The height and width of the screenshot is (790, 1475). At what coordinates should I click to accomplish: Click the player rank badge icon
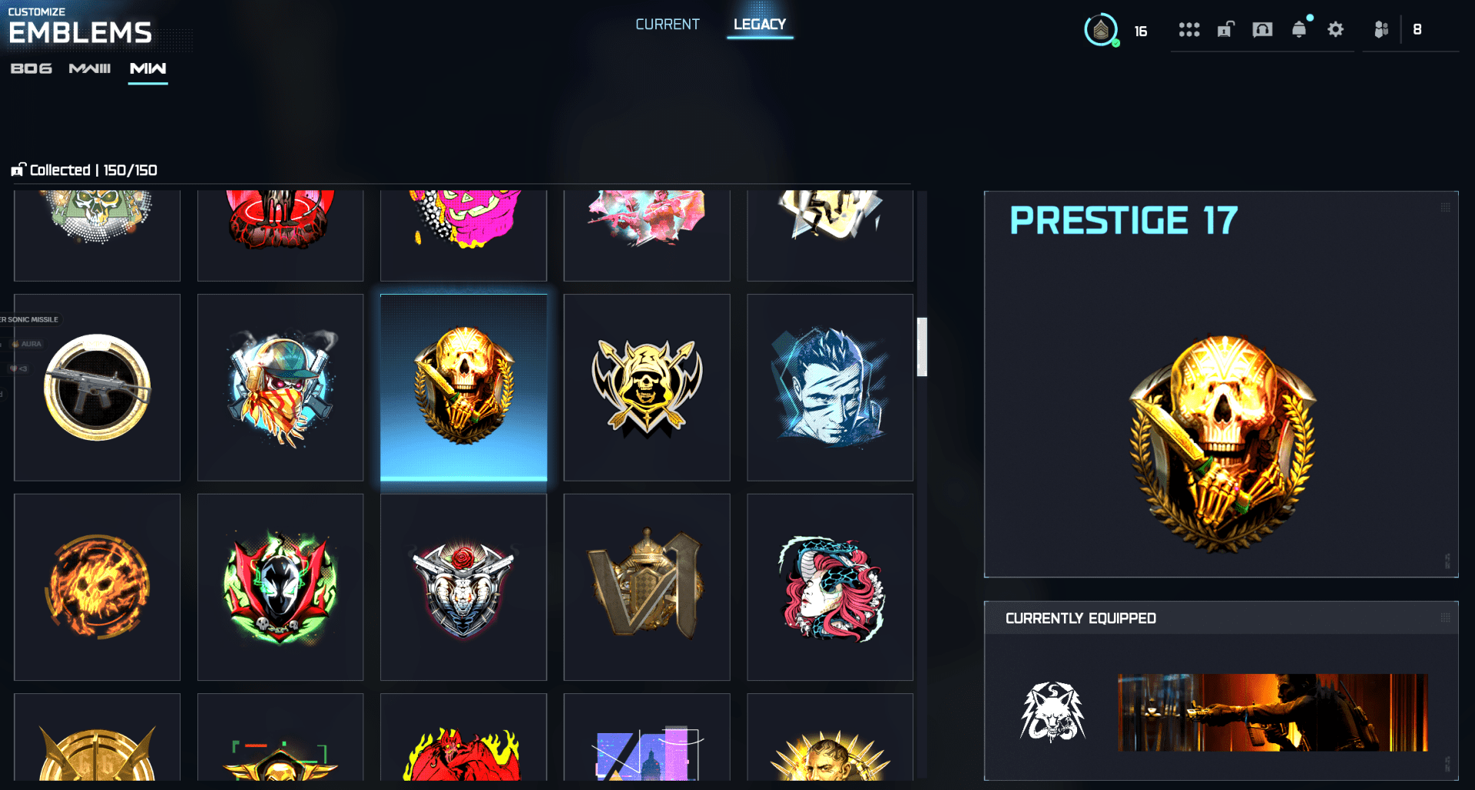[1101, 30]
